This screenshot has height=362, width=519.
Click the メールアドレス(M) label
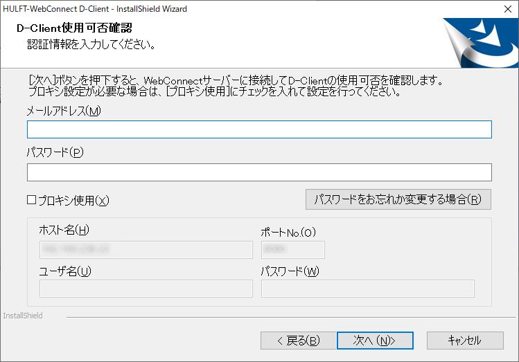[x=64, y=111]
